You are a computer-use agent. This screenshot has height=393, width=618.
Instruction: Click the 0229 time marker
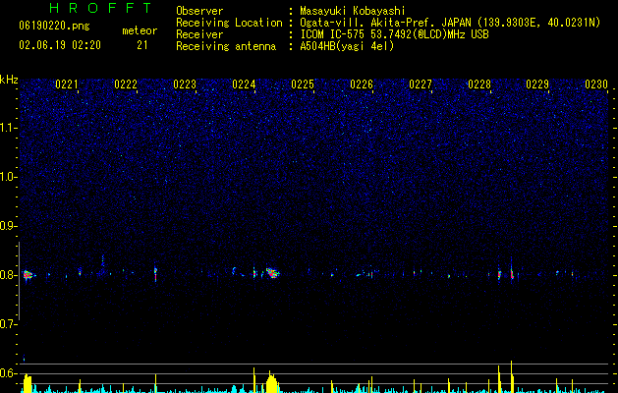click(x=537, y=84)
